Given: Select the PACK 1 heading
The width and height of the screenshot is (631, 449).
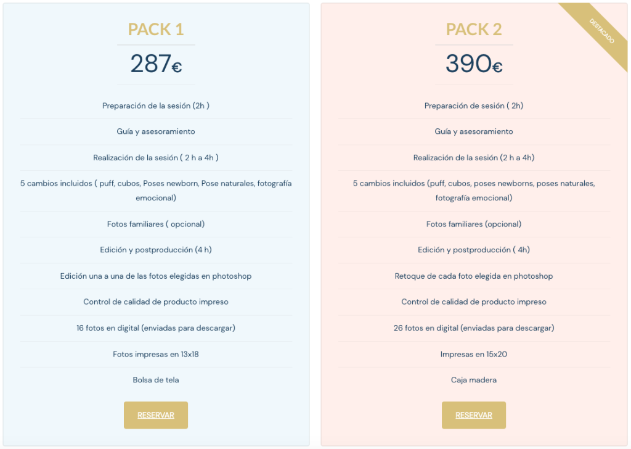Looking at the screenshot, I should (x=156, y=29).
